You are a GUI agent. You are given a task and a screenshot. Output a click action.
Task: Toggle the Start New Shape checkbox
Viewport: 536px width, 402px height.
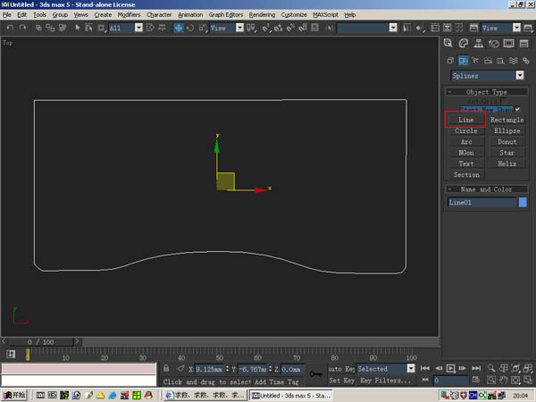click(517, 109)
